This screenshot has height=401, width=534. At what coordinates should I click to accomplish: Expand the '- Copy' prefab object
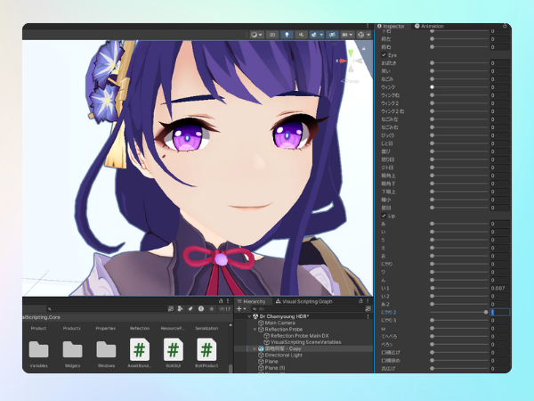255,348
